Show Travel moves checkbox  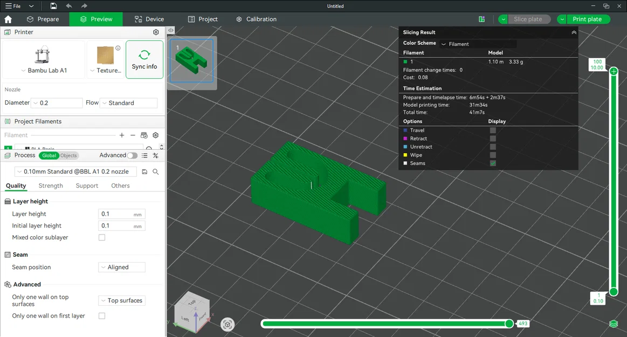tap(493, 130)
